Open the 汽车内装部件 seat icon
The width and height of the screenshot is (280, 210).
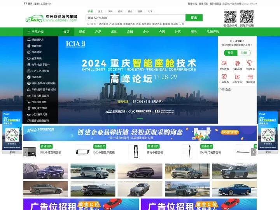[29, 102]
